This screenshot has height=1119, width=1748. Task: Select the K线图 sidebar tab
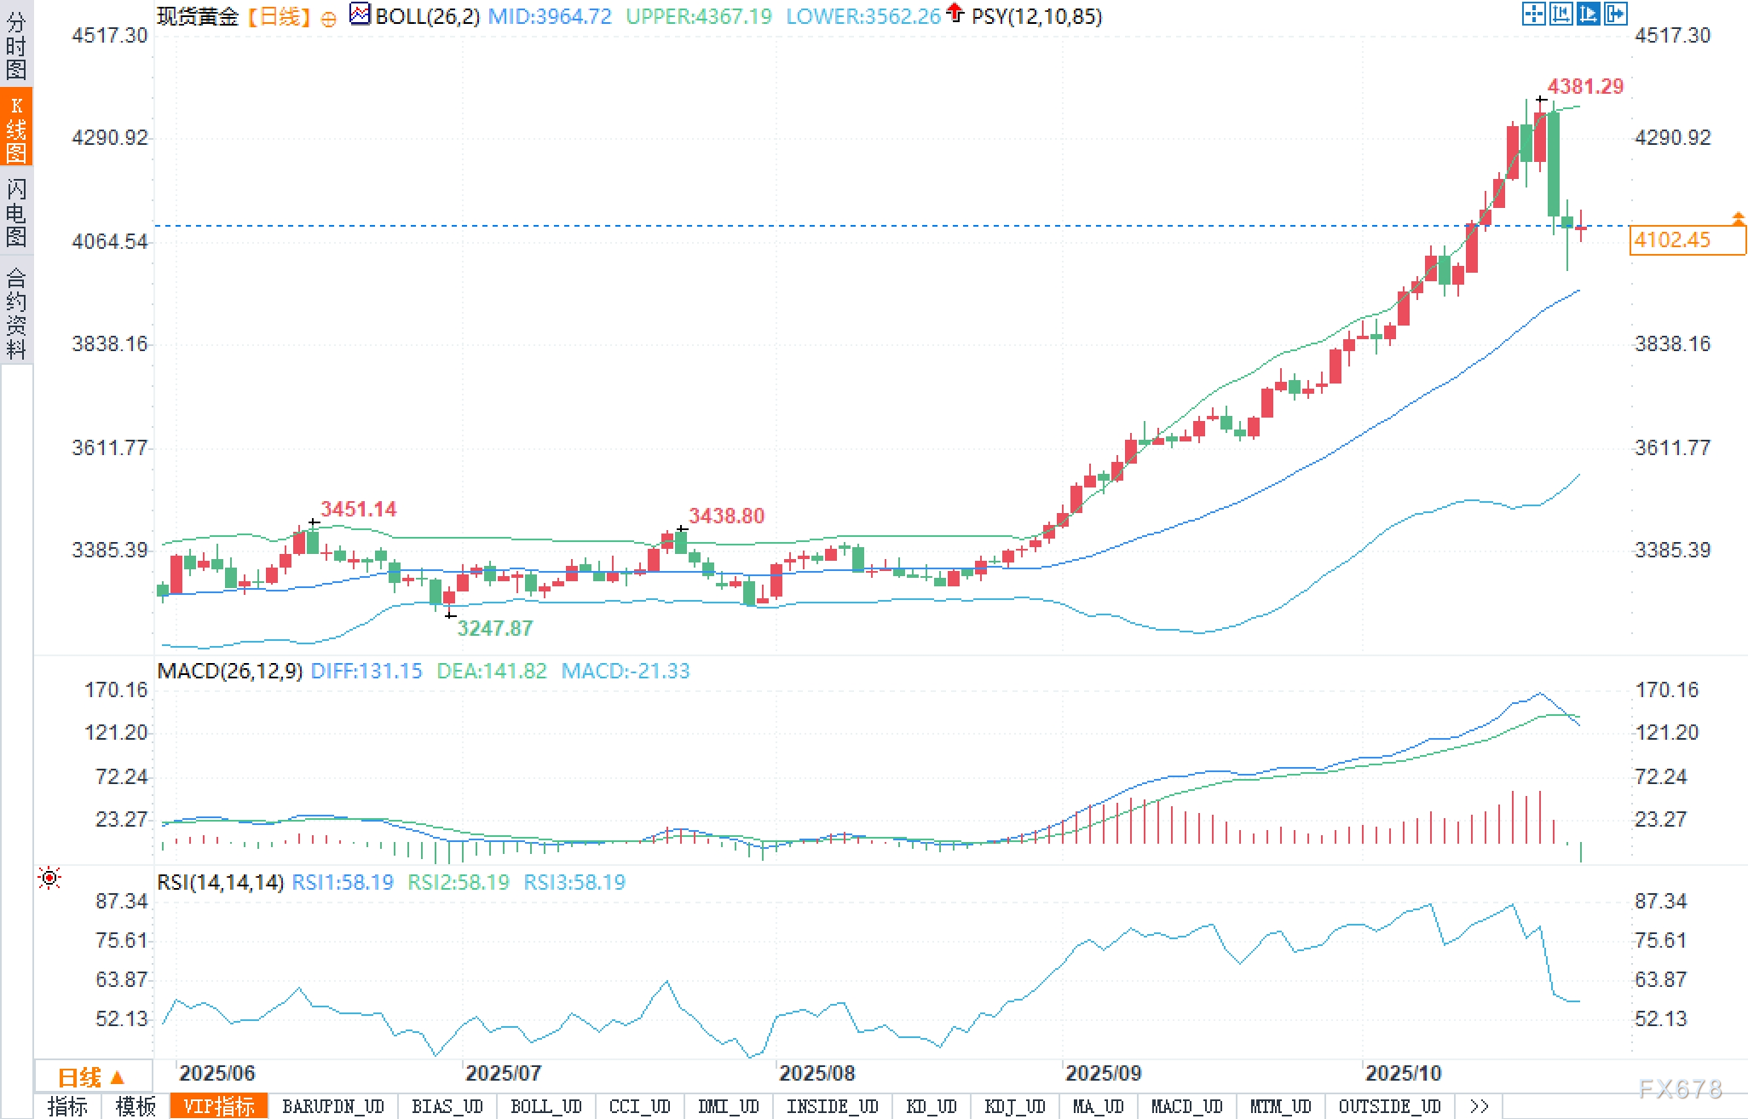click(x=16, y=128)
